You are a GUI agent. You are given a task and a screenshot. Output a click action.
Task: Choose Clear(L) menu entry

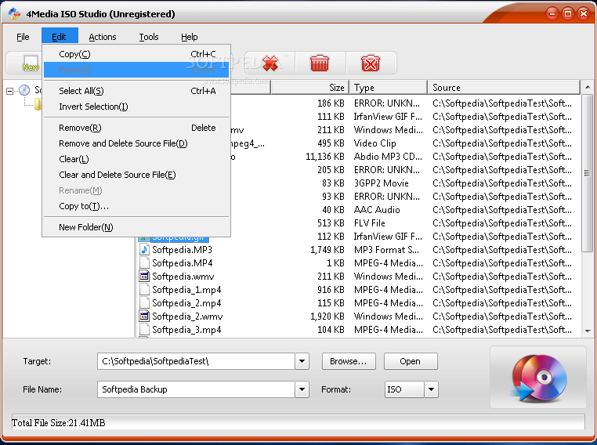click(x=136, y=159)
